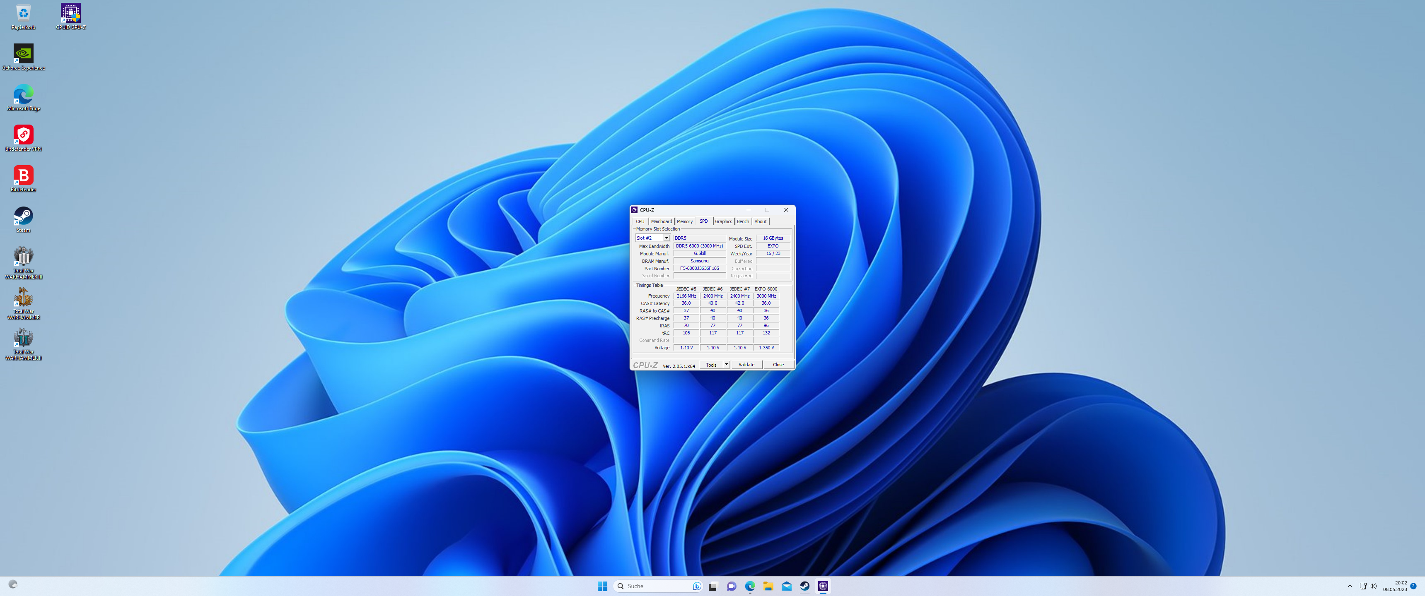1425x596 pixels.
Task: Switch to the Memory tab
Action: 684,221
